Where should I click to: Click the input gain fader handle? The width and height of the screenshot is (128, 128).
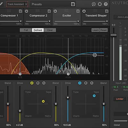(x=114, y=35)
